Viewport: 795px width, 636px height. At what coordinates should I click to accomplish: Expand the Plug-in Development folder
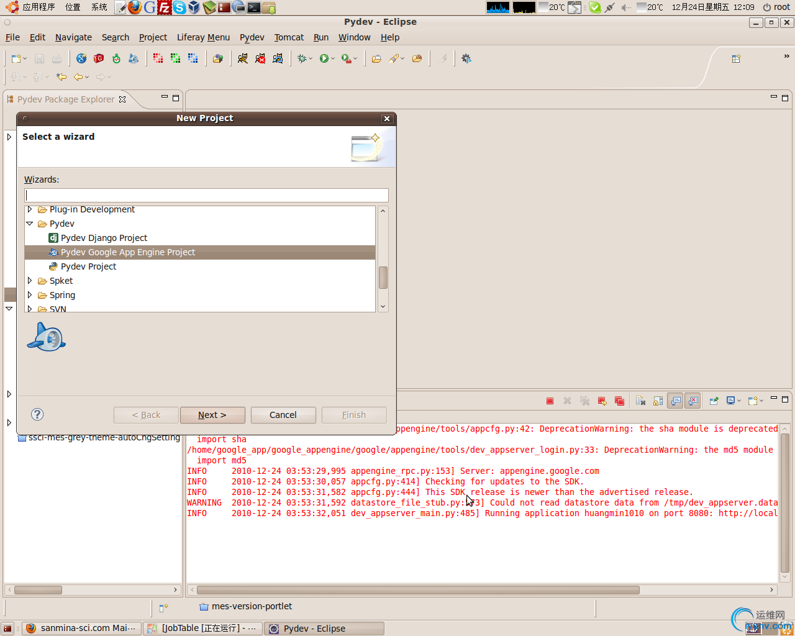click(30, 210)
